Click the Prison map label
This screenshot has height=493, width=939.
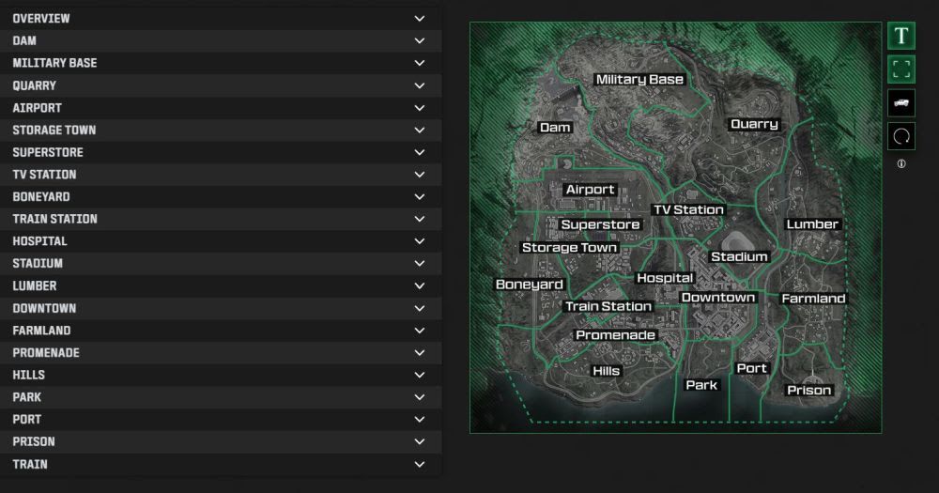tap(809, 390)
